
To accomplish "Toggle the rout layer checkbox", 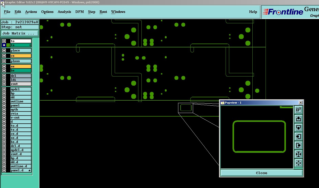I will coord(4,84).
